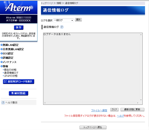
Task: Click the log area scroll up arrow
Action: tap(141, 35)
